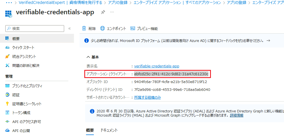Image resolution: width=284 pixels, height=137 pixels.
Task: Open Endpoints (エンドポイント) globe icon
Action: pos(103,29)
